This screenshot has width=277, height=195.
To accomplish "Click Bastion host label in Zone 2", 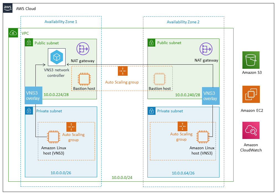I will pos(160,88).
